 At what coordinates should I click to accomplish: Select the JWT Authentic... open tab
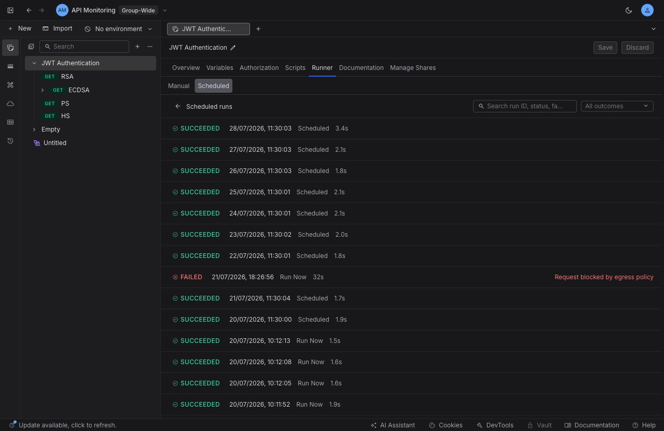coord(208,29)
